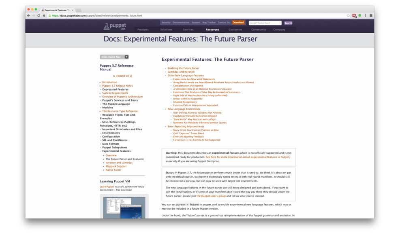
Task: Jump to New Language Restrictions section
Action: (x=184, y=109)
